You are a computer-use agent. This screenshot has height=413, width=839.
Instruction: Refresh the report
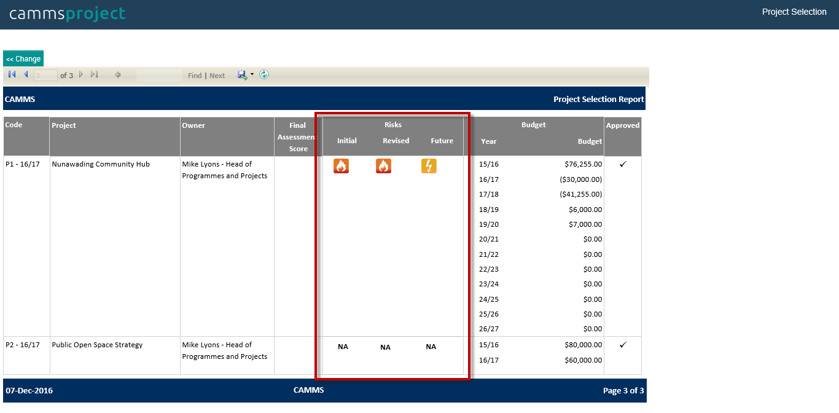pyautogui.click(x=264, y=74)
